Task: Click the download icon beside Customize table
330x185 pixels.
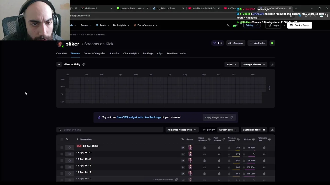Action: [272, 130]
